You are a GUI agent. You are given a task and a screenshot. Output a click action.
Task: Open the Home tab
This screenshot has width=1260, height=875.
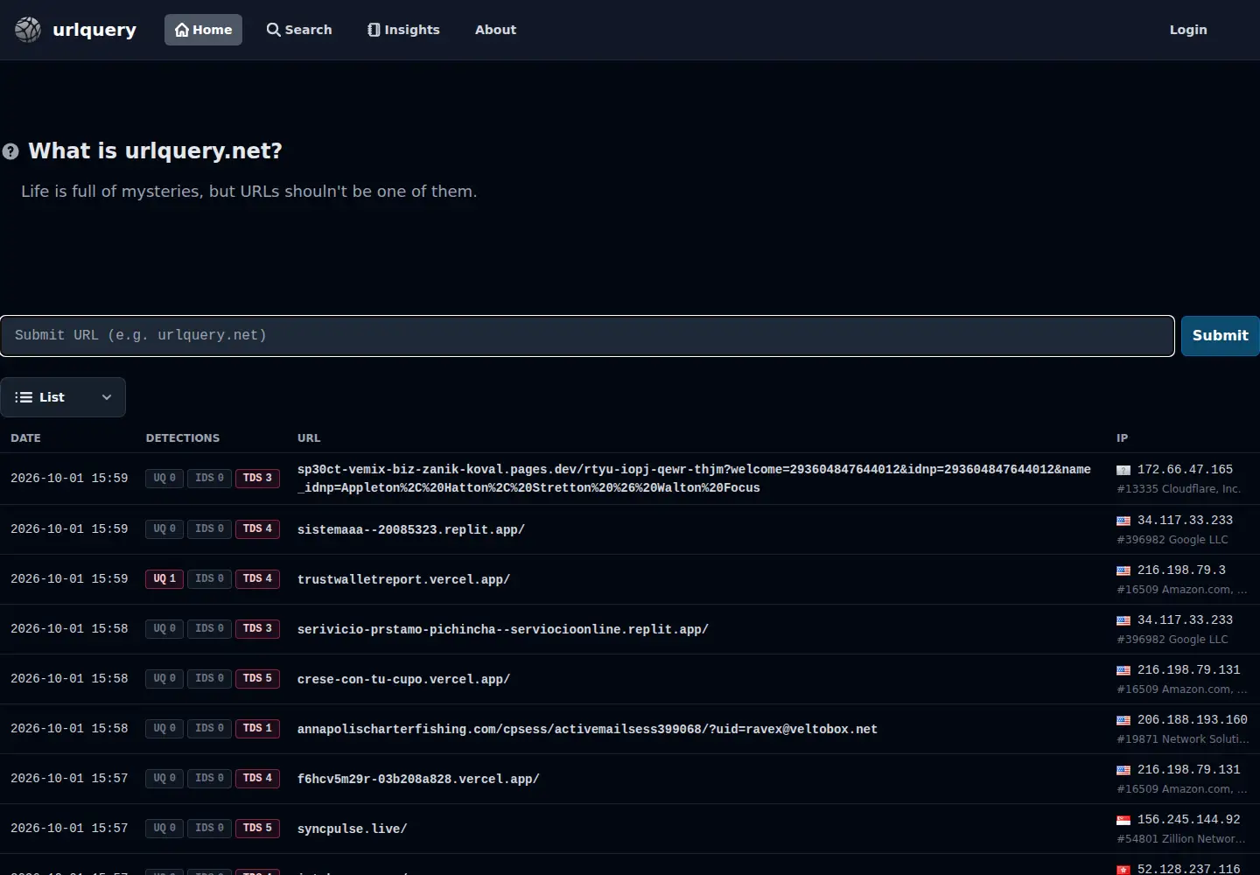(x=203, y=30)
